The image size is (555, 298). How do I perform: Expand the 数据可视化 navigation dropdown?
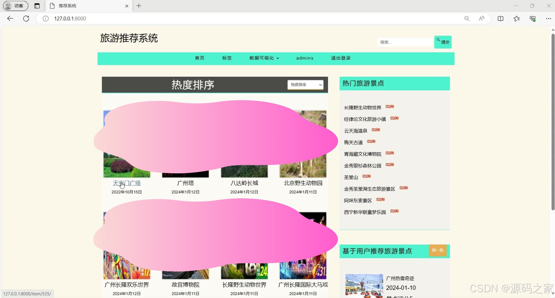[x=263, y=58]
